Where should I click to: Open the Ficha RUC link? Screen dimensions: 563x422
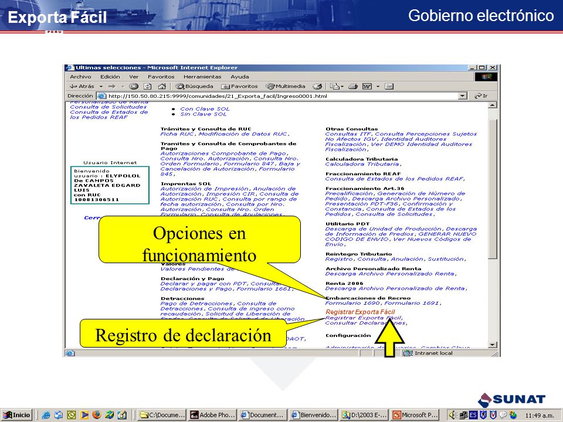tap(177, 134)
